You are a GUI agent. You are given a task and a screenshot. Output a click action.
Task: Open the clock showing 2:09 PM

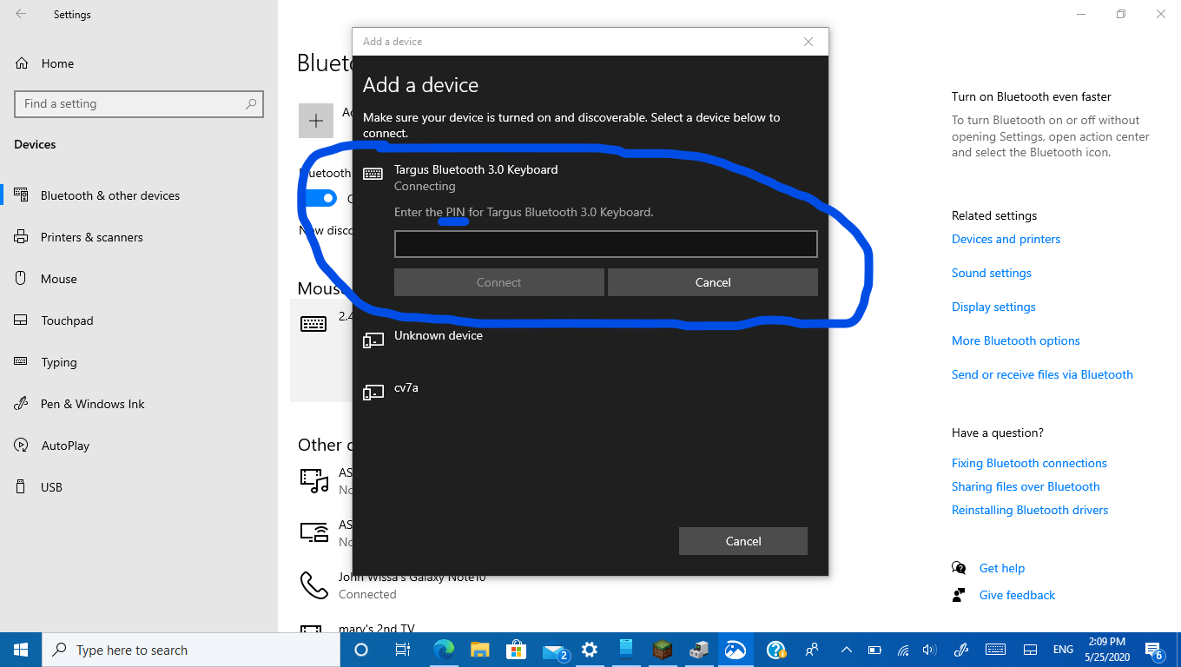click(1106, 650)
